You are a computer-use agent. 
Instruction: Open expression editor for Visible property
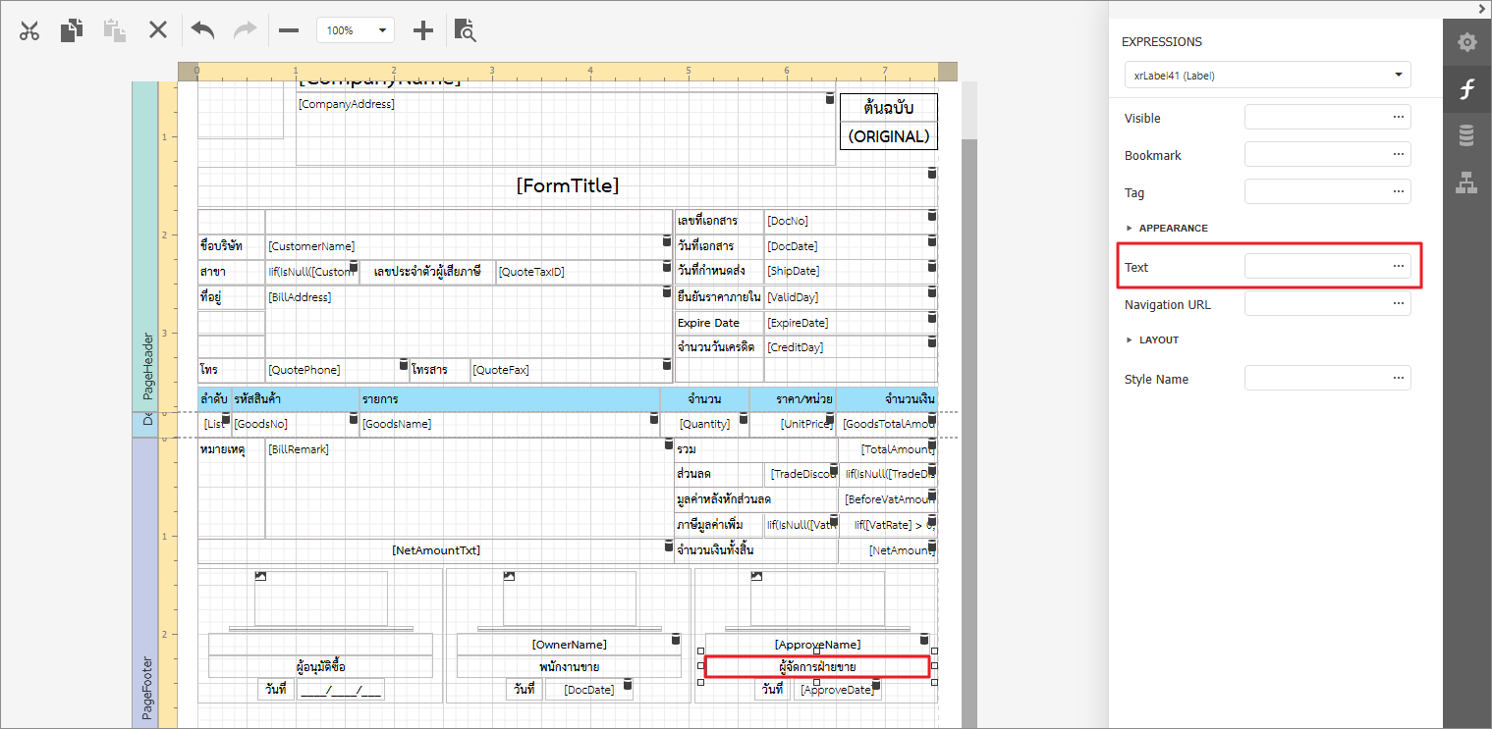[x=1398, y=118]
